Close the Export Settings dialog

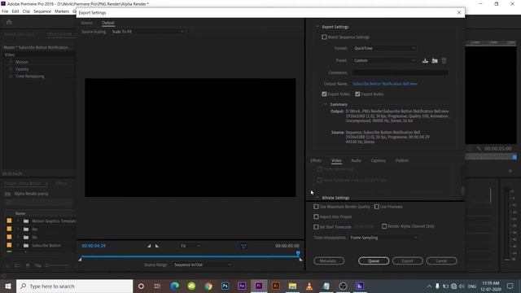tap(459, 13)
